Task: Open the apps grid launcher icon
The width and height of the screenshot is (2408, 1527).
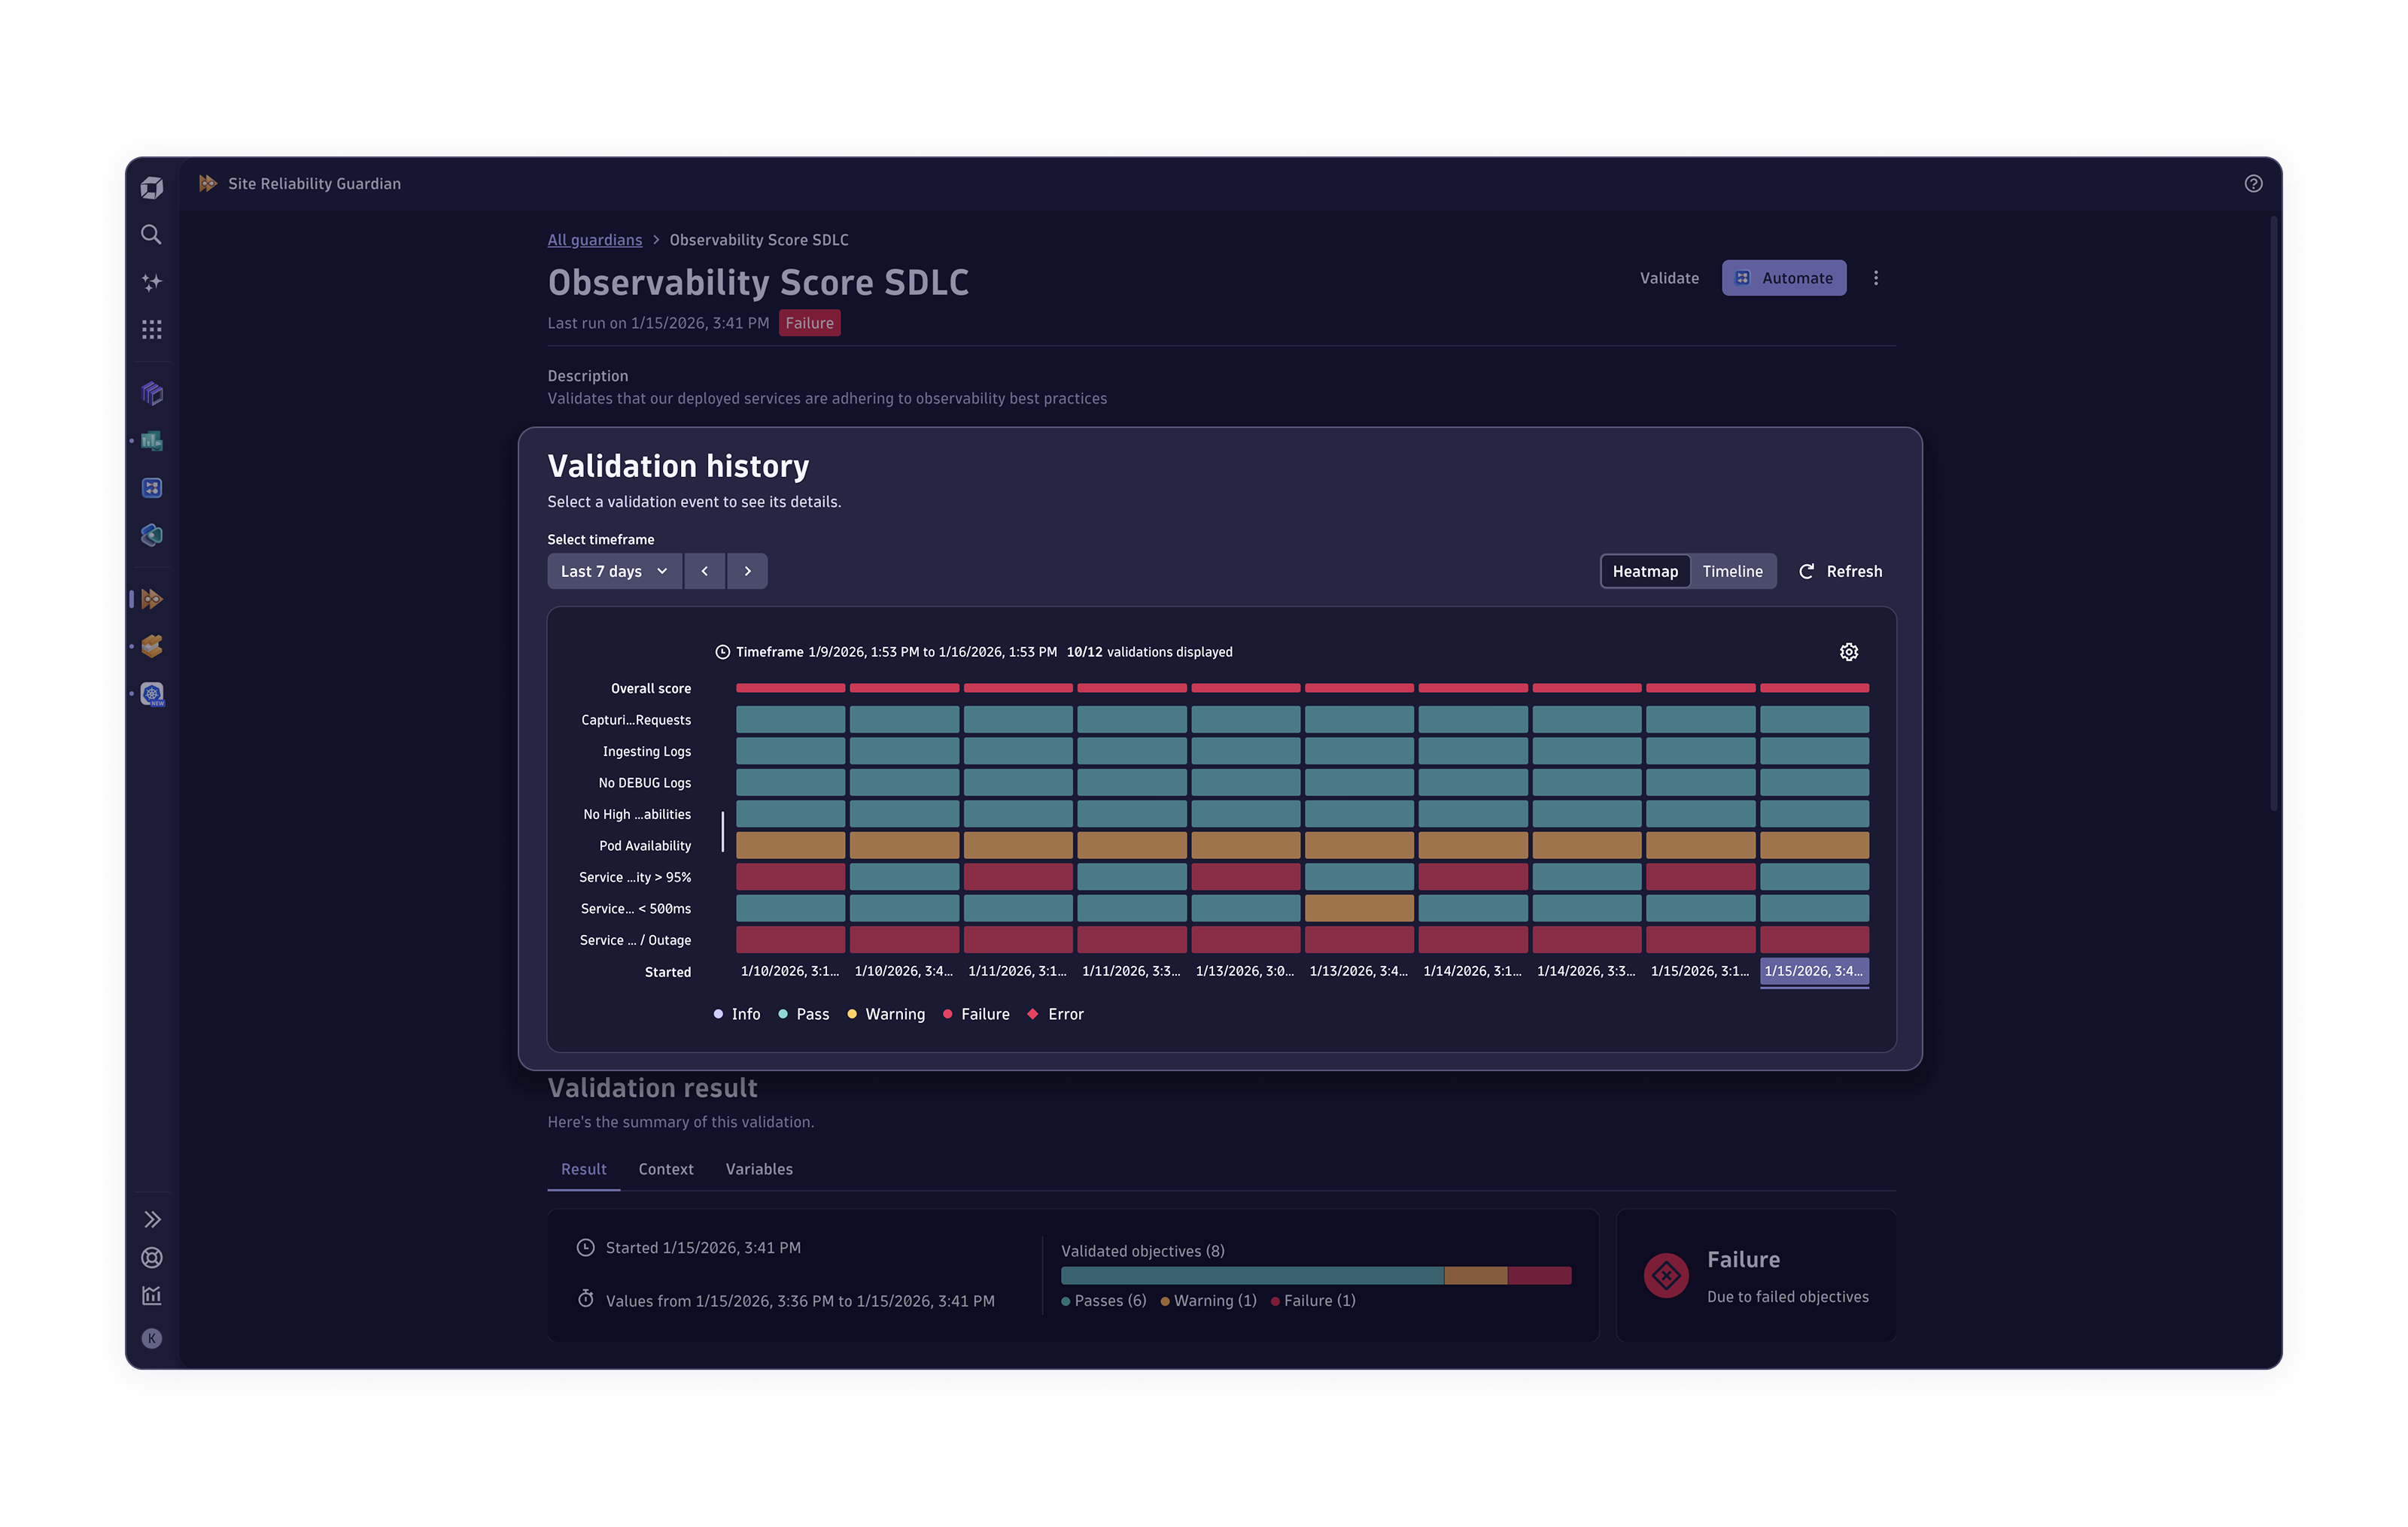Action: point(151,329)
